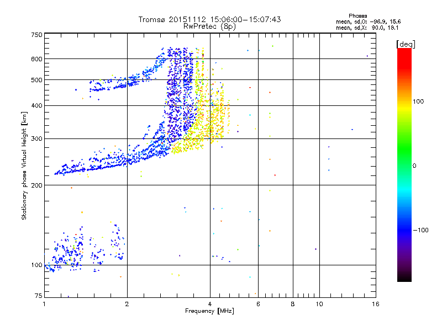This screenshot has width=442, height=331.
Task: Click the black bottom of the colorbar
Action: point(404,277)
